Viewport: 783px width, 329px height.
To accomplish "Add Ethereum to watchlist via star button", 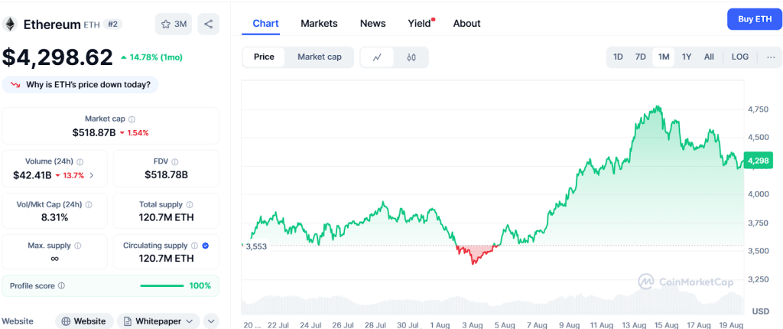I will point(174,24).
